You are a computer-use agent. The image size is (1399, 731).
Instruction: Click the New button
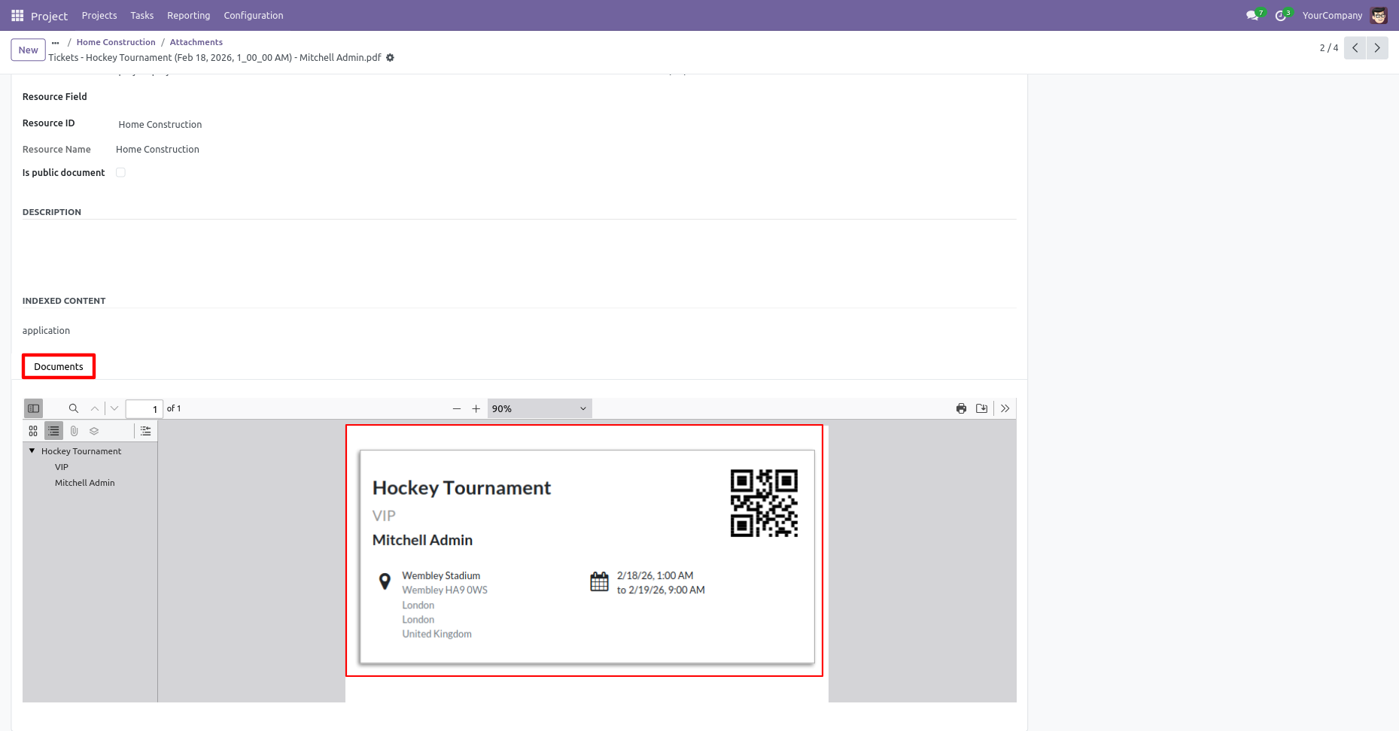tap(29, 50)
